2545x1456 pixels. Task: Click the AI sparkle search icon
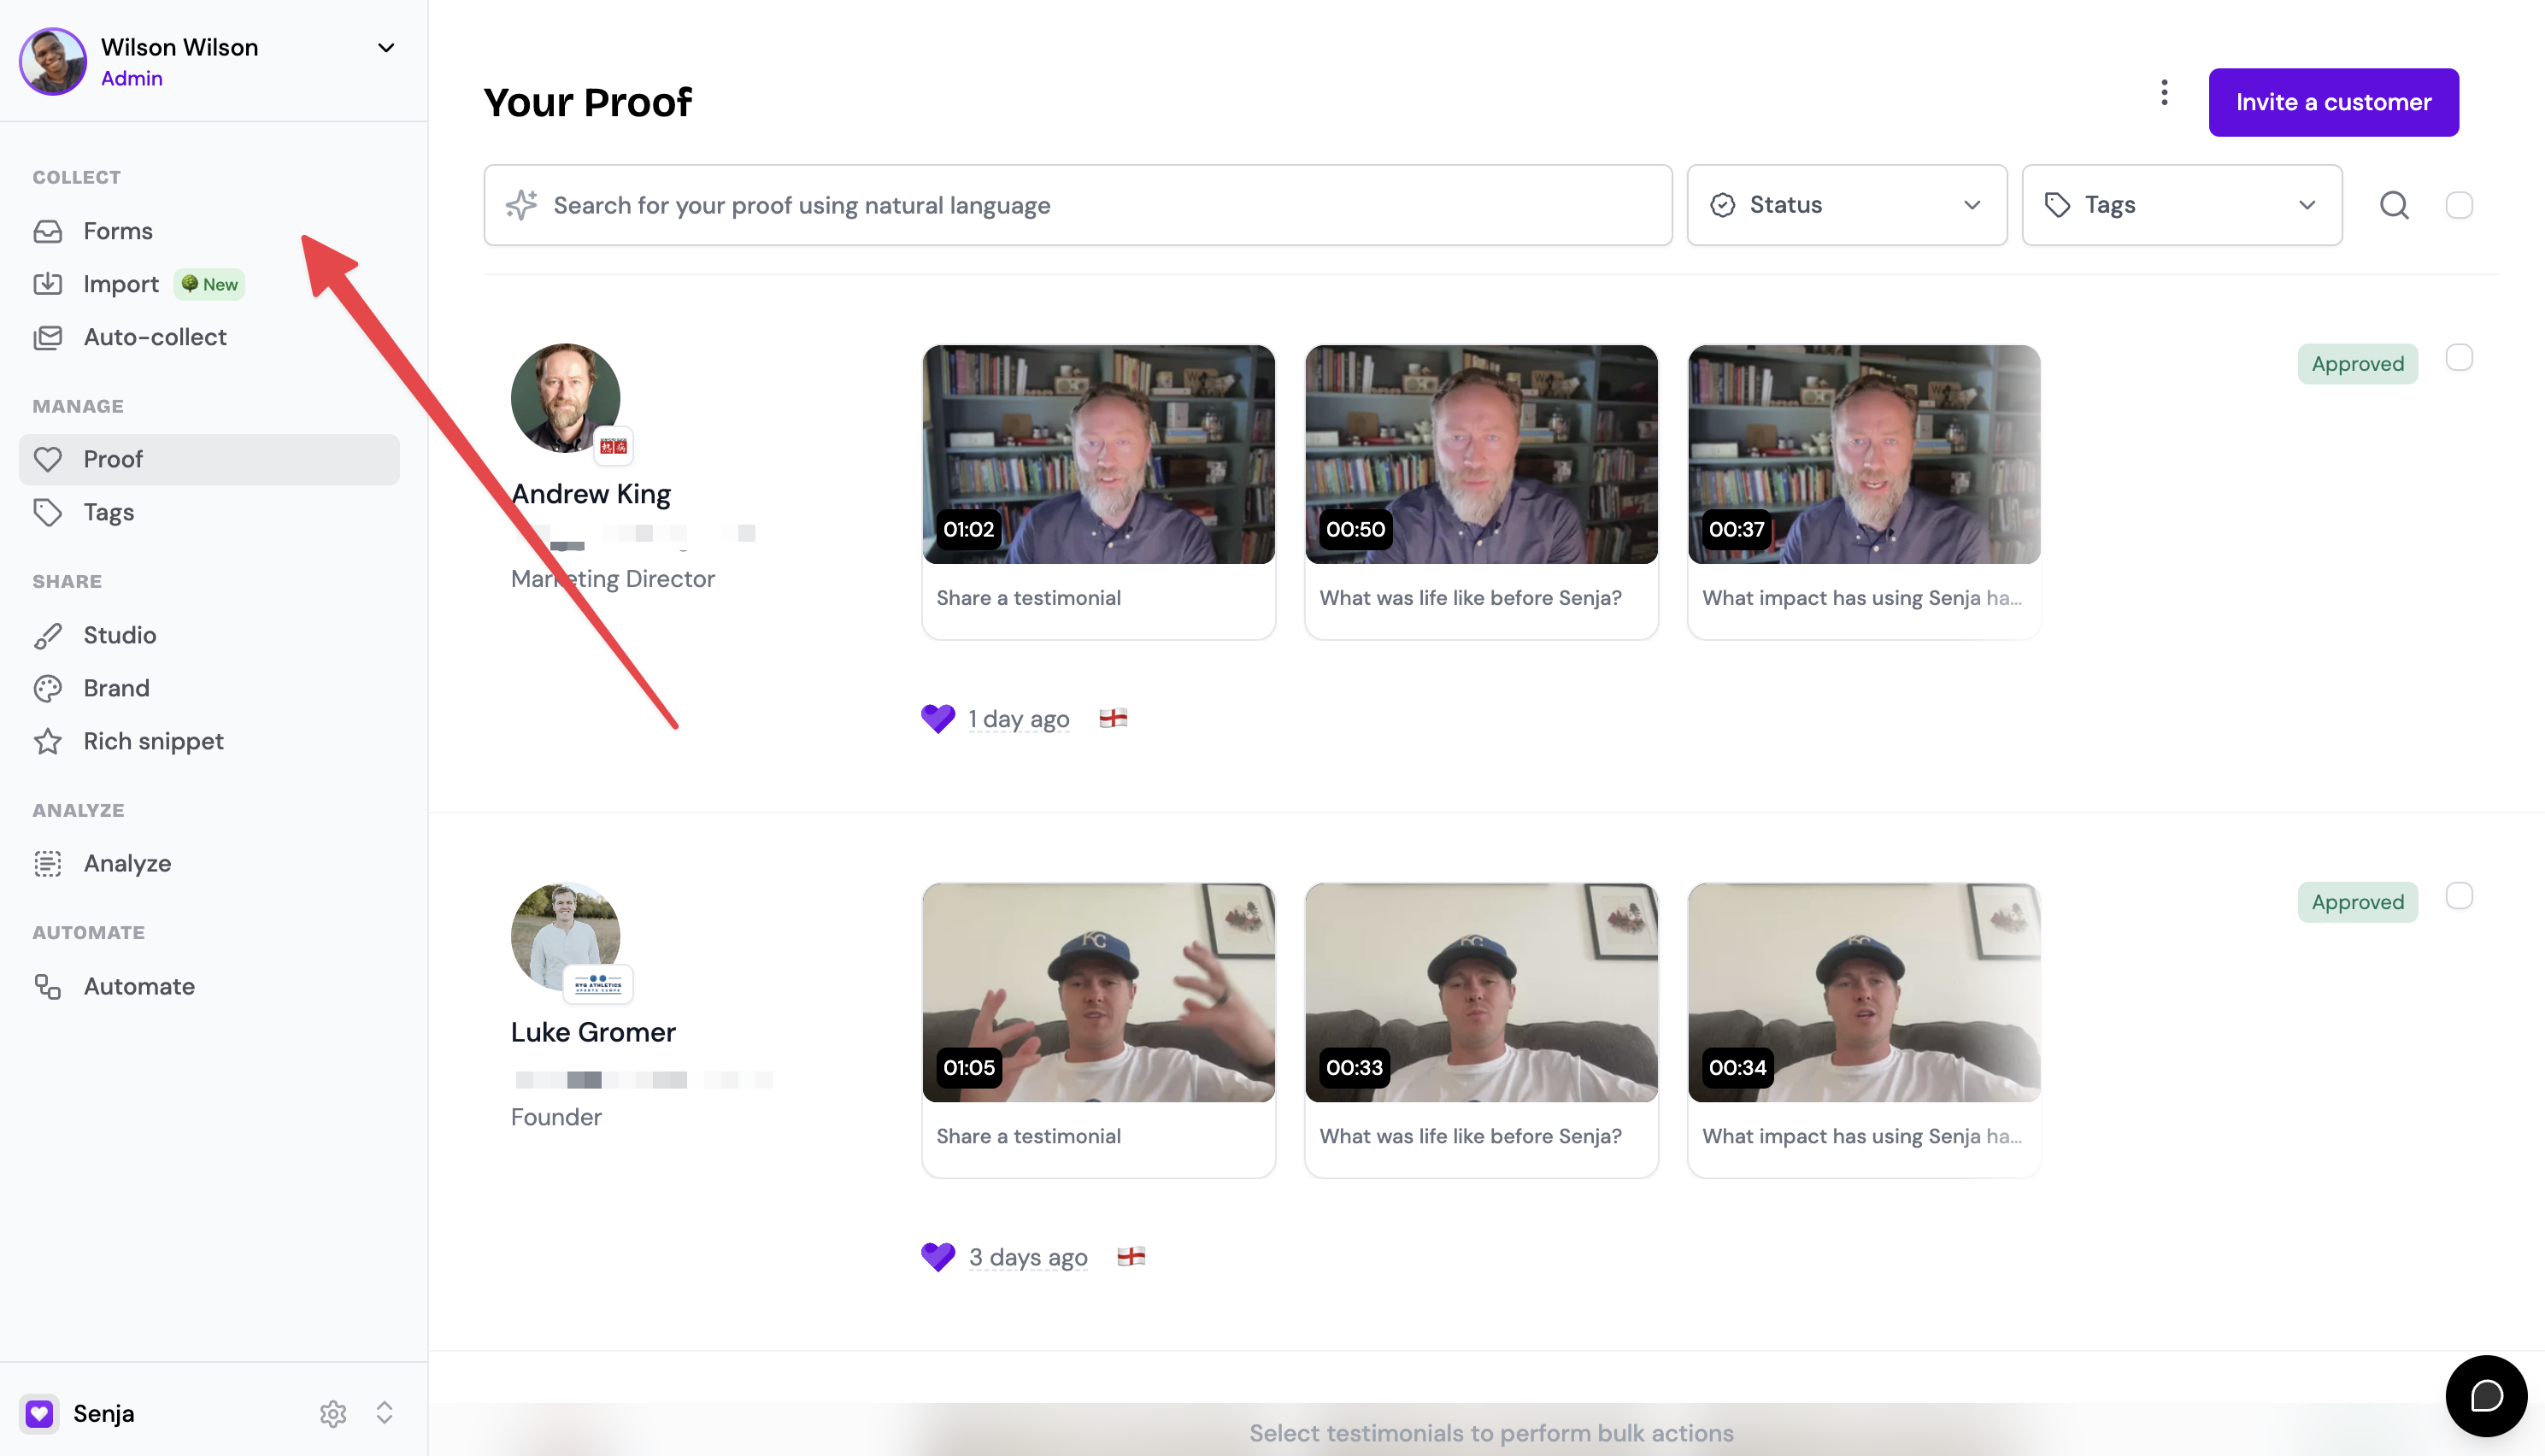[521, 205]
